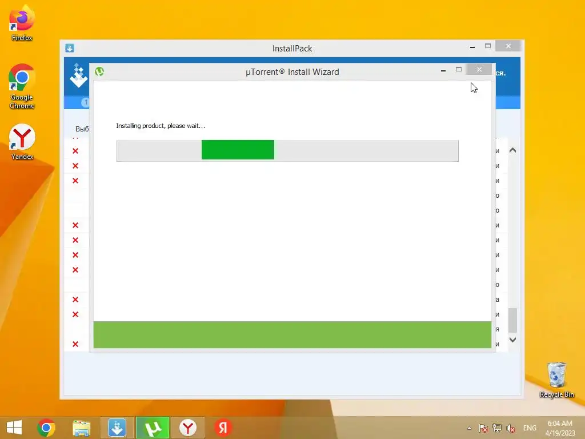This screenshot has height=439, width=585.
Task: Open Yandex desktop shortcut
Action: (22, 142)
